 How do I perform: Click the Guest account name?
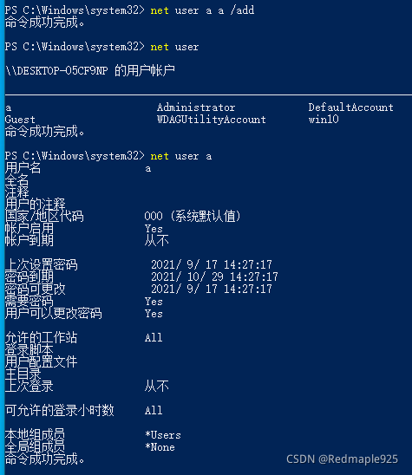click(x=20, y=120)
